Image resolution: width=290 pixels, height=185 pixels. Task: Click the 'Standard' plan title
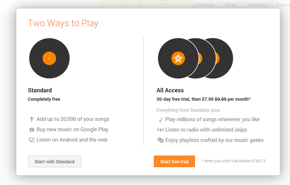click(x=40, y=90)
